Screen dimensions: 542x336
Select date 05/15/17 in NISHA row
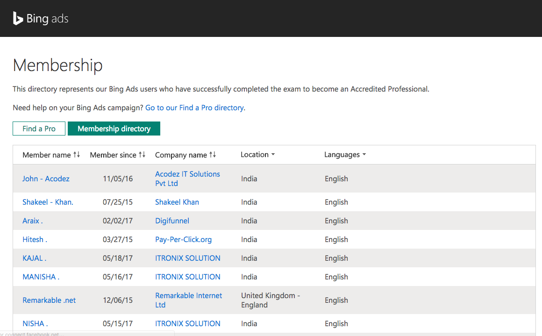118,323
